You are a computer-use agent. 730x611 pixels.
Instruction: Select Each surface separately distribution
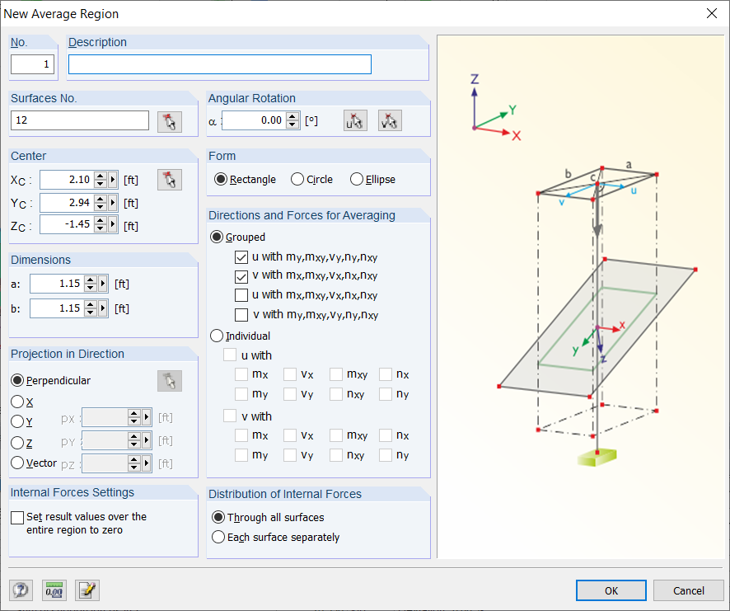218,536
